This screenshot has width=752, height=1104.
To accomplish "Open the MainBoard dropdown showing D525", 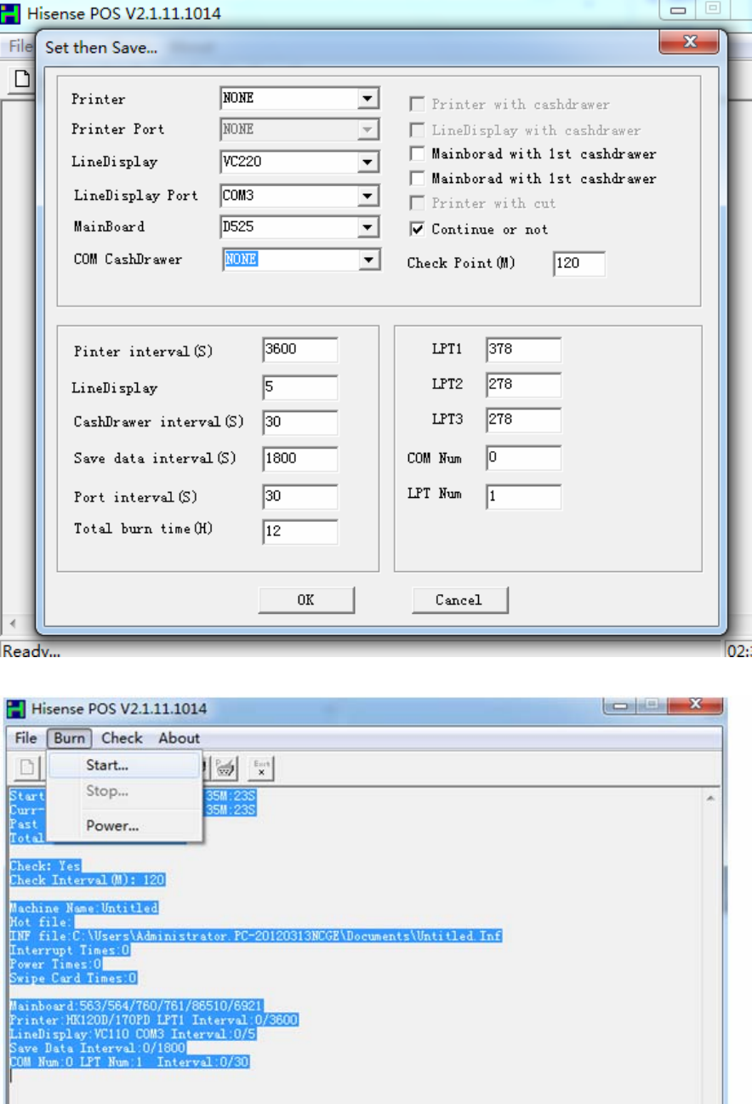I will point(367,227).
